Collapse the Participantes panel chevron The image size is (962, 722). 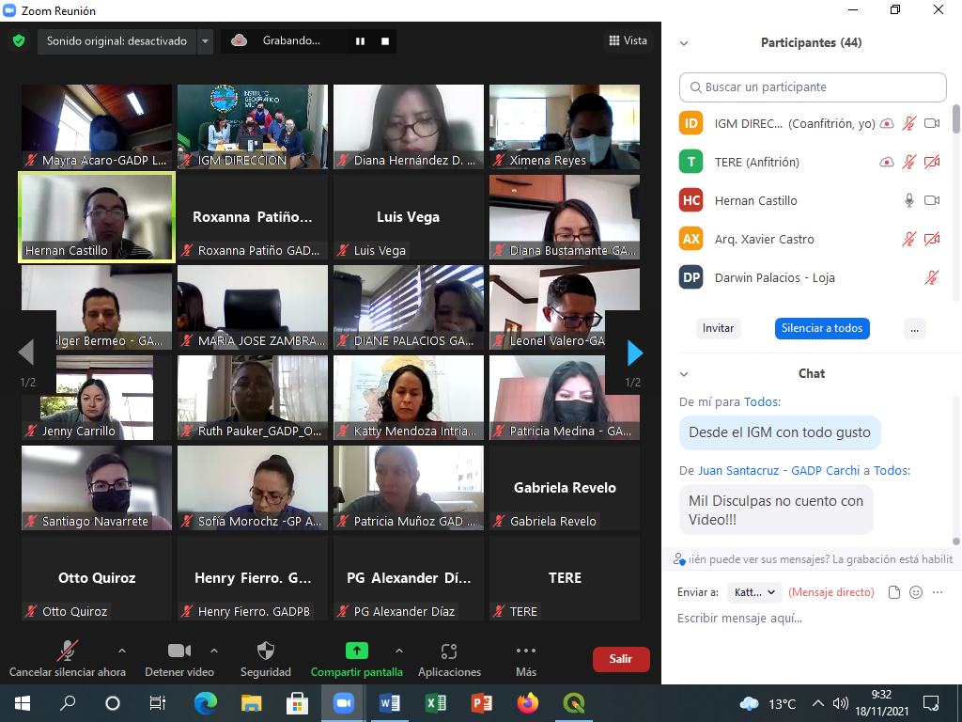coord(684,43)
